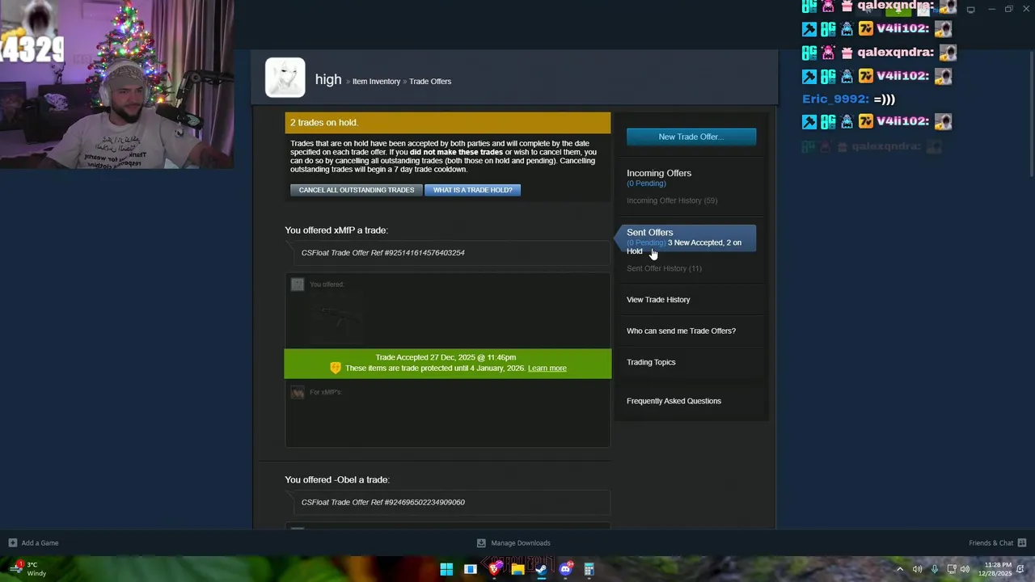Open the 'high' profile name link
Viewport: 1035px width, 582px height.
click(327, 79)
